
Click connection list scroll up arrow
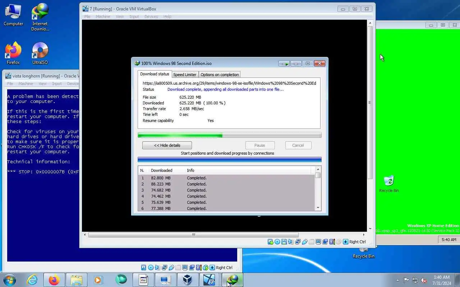coord(318,169)
